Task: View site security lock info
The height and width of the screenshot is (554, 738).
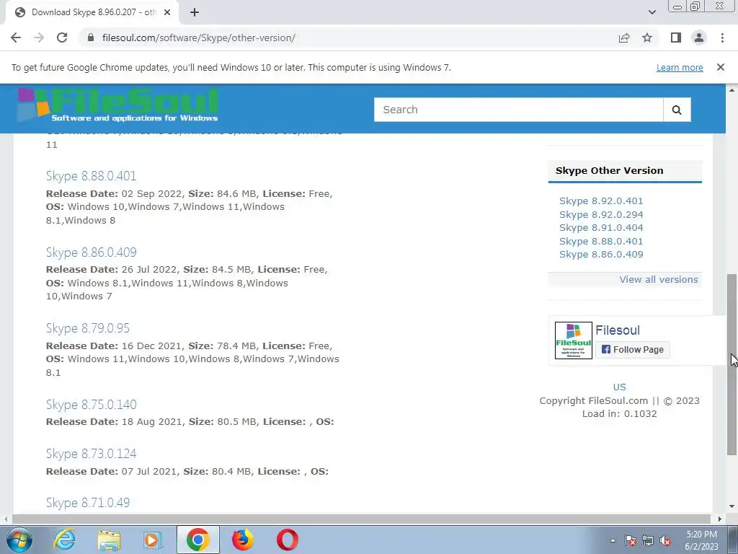Action: coord(92,38)
